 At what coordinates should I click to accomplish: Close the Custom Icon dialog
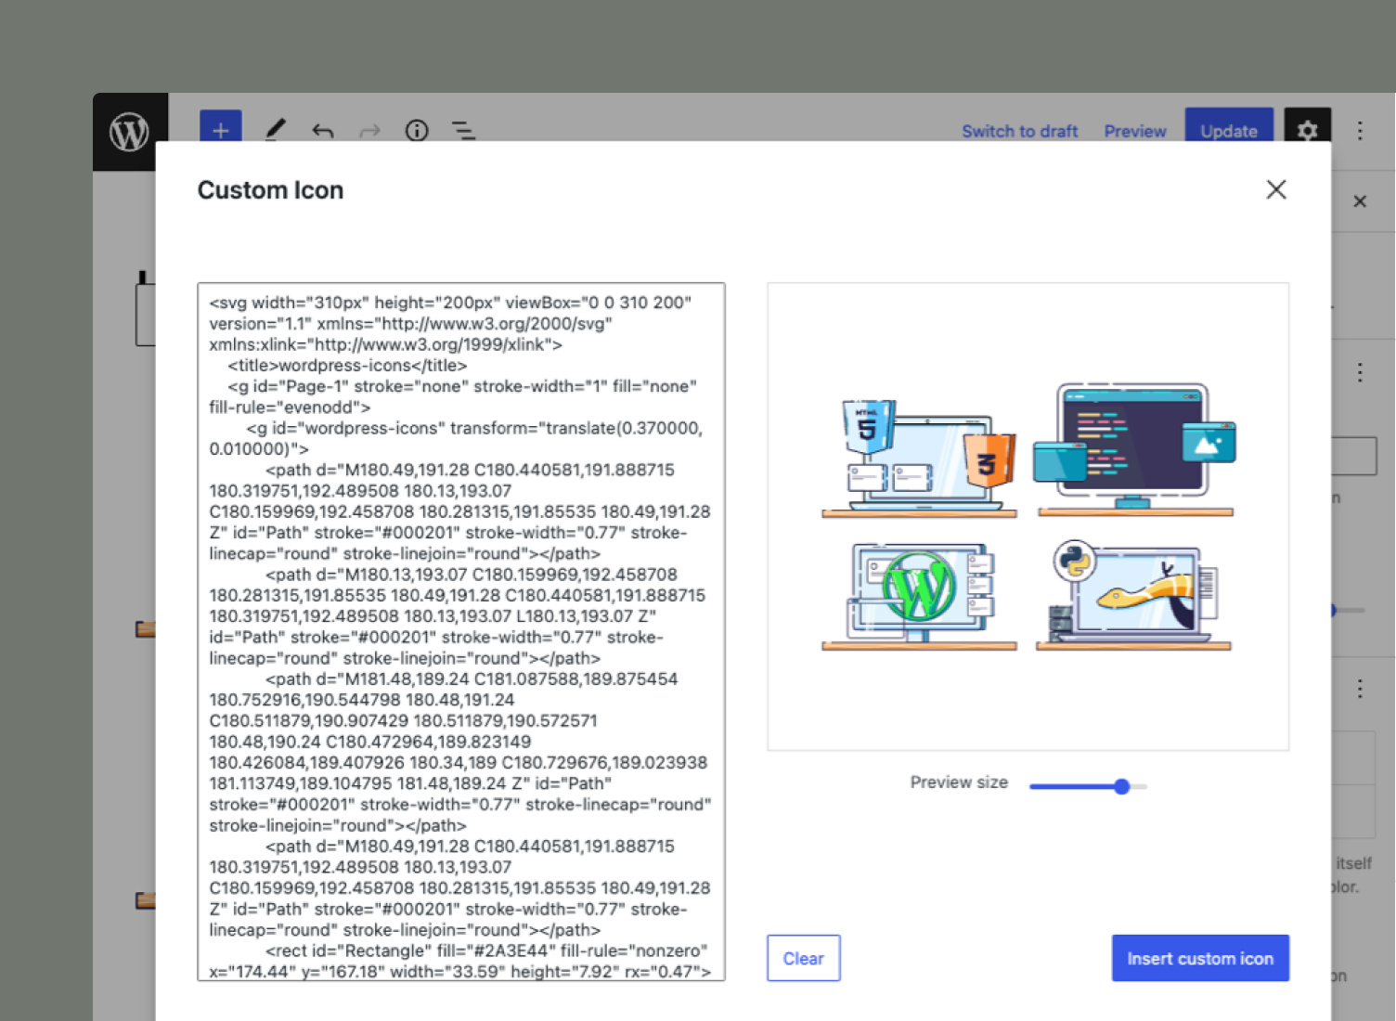tap(1276, 189)
